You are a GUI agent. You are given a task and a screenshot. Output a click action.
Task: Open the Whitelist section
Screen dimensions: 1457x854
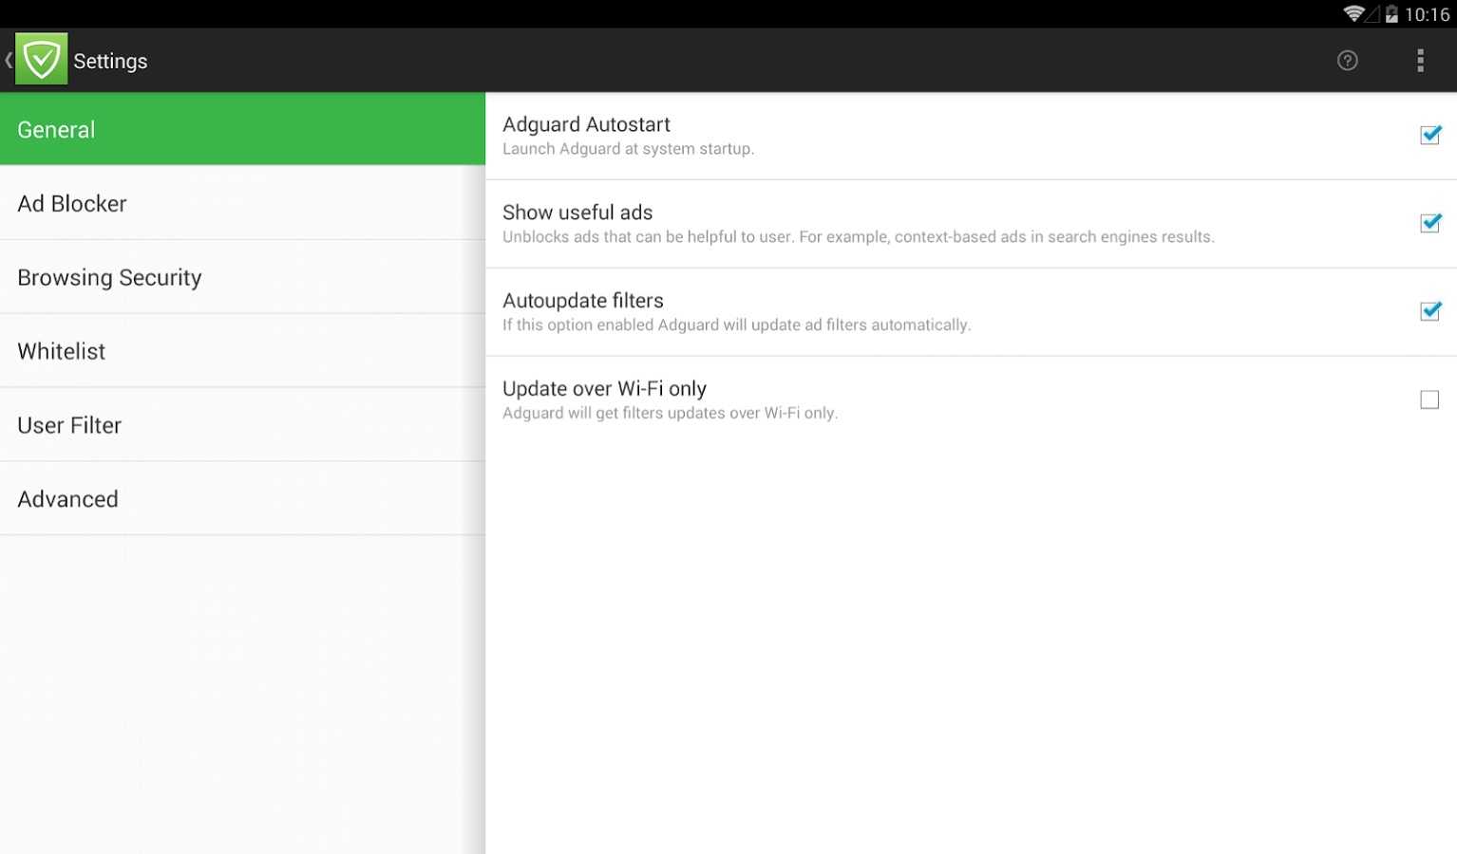pos(242,351)
